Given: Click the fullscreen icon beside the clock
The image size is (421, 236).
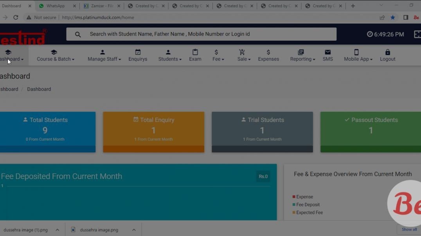Looking at the screenshot, I should pyautogui.click(x=417, y=34).
